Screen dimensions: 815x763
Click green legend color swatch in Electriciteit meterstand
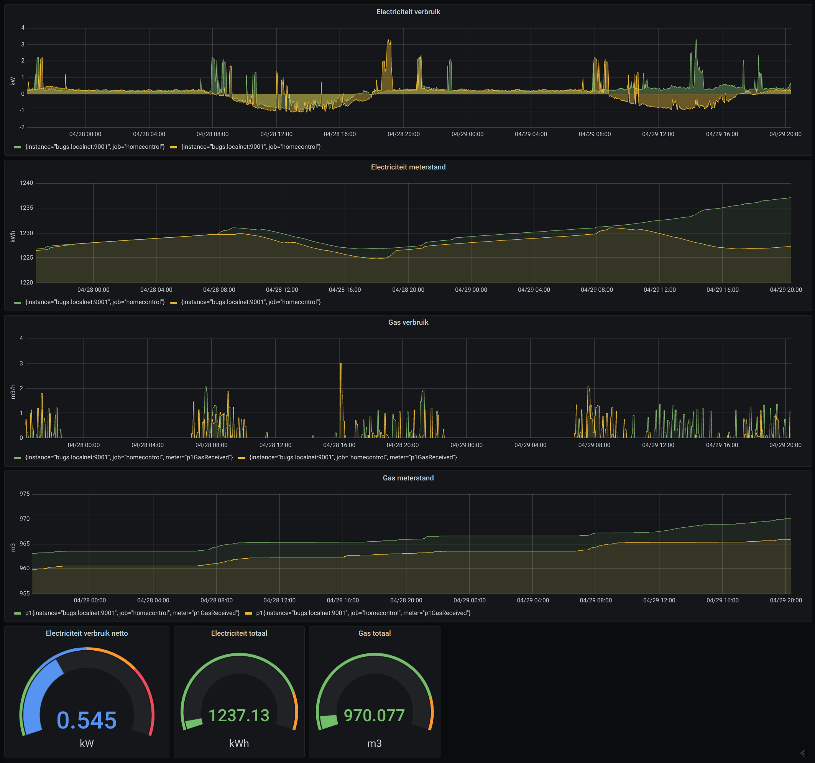[18, 303]
